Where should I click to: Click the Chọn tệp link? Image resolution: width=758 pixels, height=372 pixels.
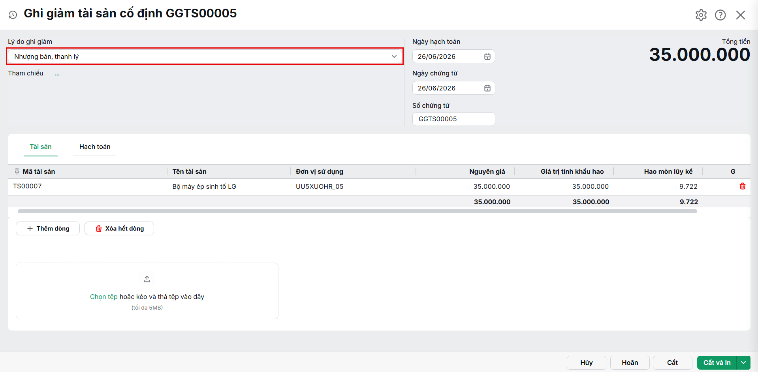click(x=104, y=297)
